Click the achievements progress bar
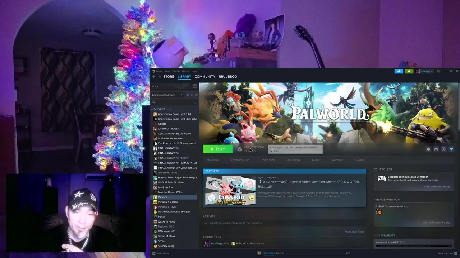The width and height of the screenshot is (460, 258). tap(414, 246)
